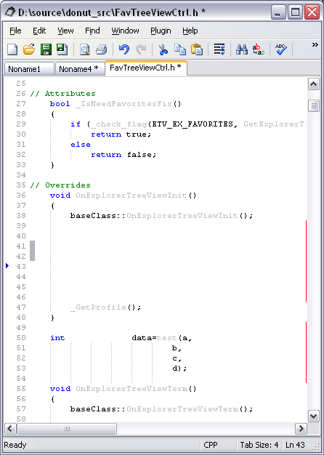Run spell check from toolbar
324x455 pixels.
tap(281, 49)
